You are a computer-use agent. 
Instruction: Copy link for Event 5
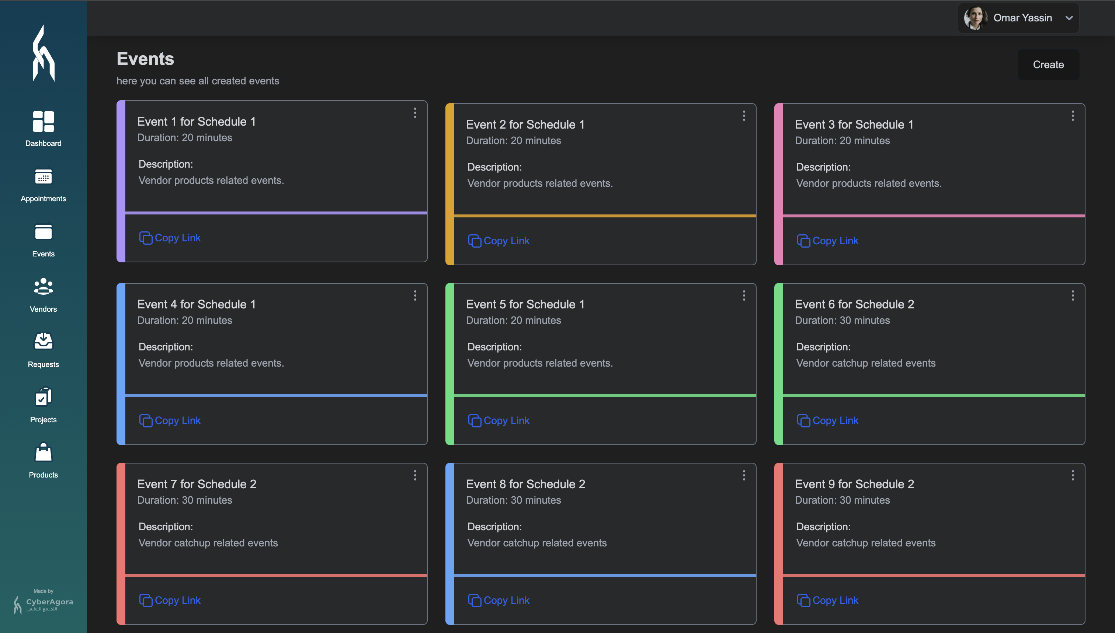coord(499,420)
